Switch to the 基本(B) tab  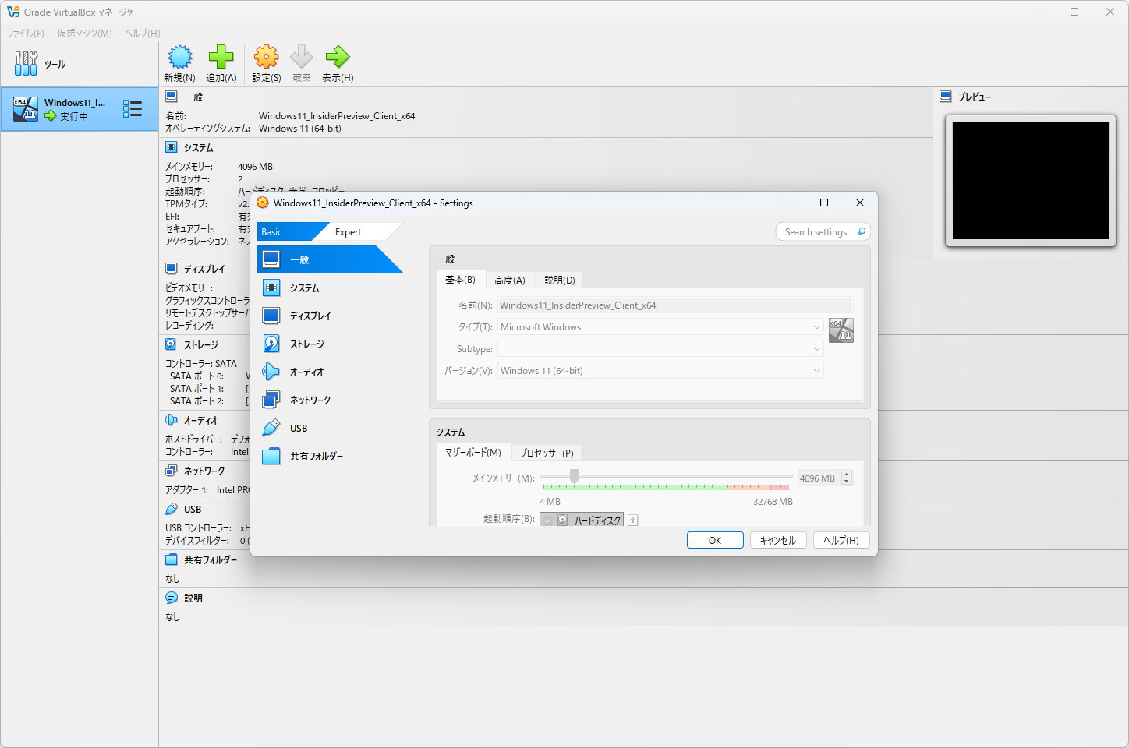460,280
